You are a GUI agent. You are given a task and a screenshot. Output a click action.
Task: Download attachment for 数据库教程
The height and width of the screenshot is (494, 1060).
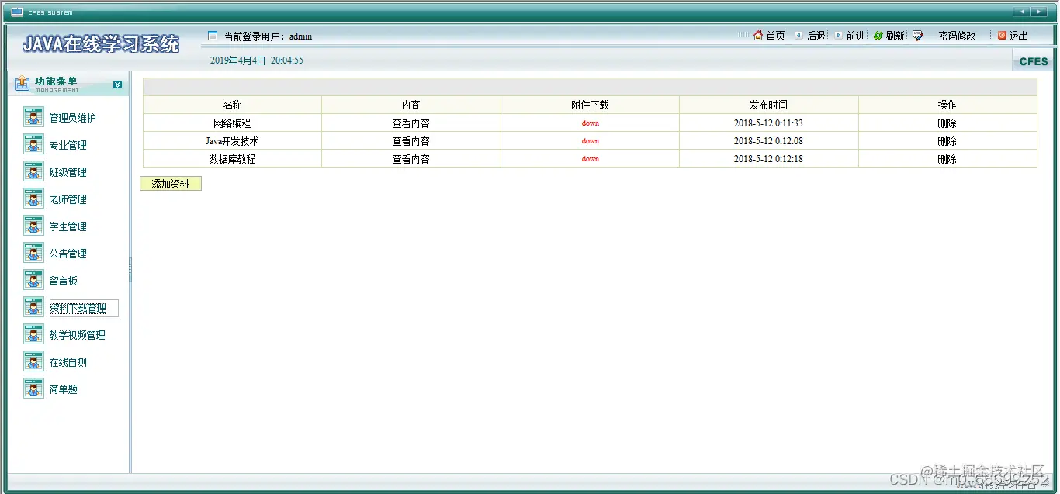click(x=590, y=159)
